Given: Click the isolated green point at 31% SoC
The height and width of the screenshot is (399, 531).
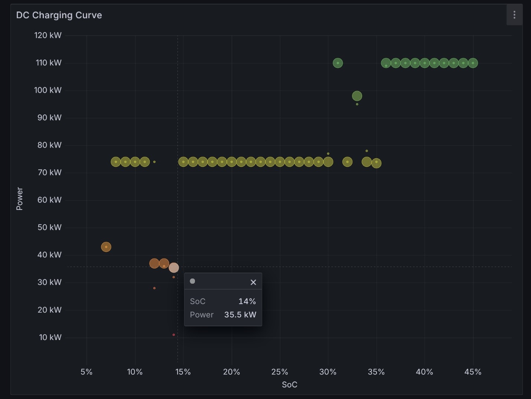Looking at the screenshot, I should pos(338,63).
